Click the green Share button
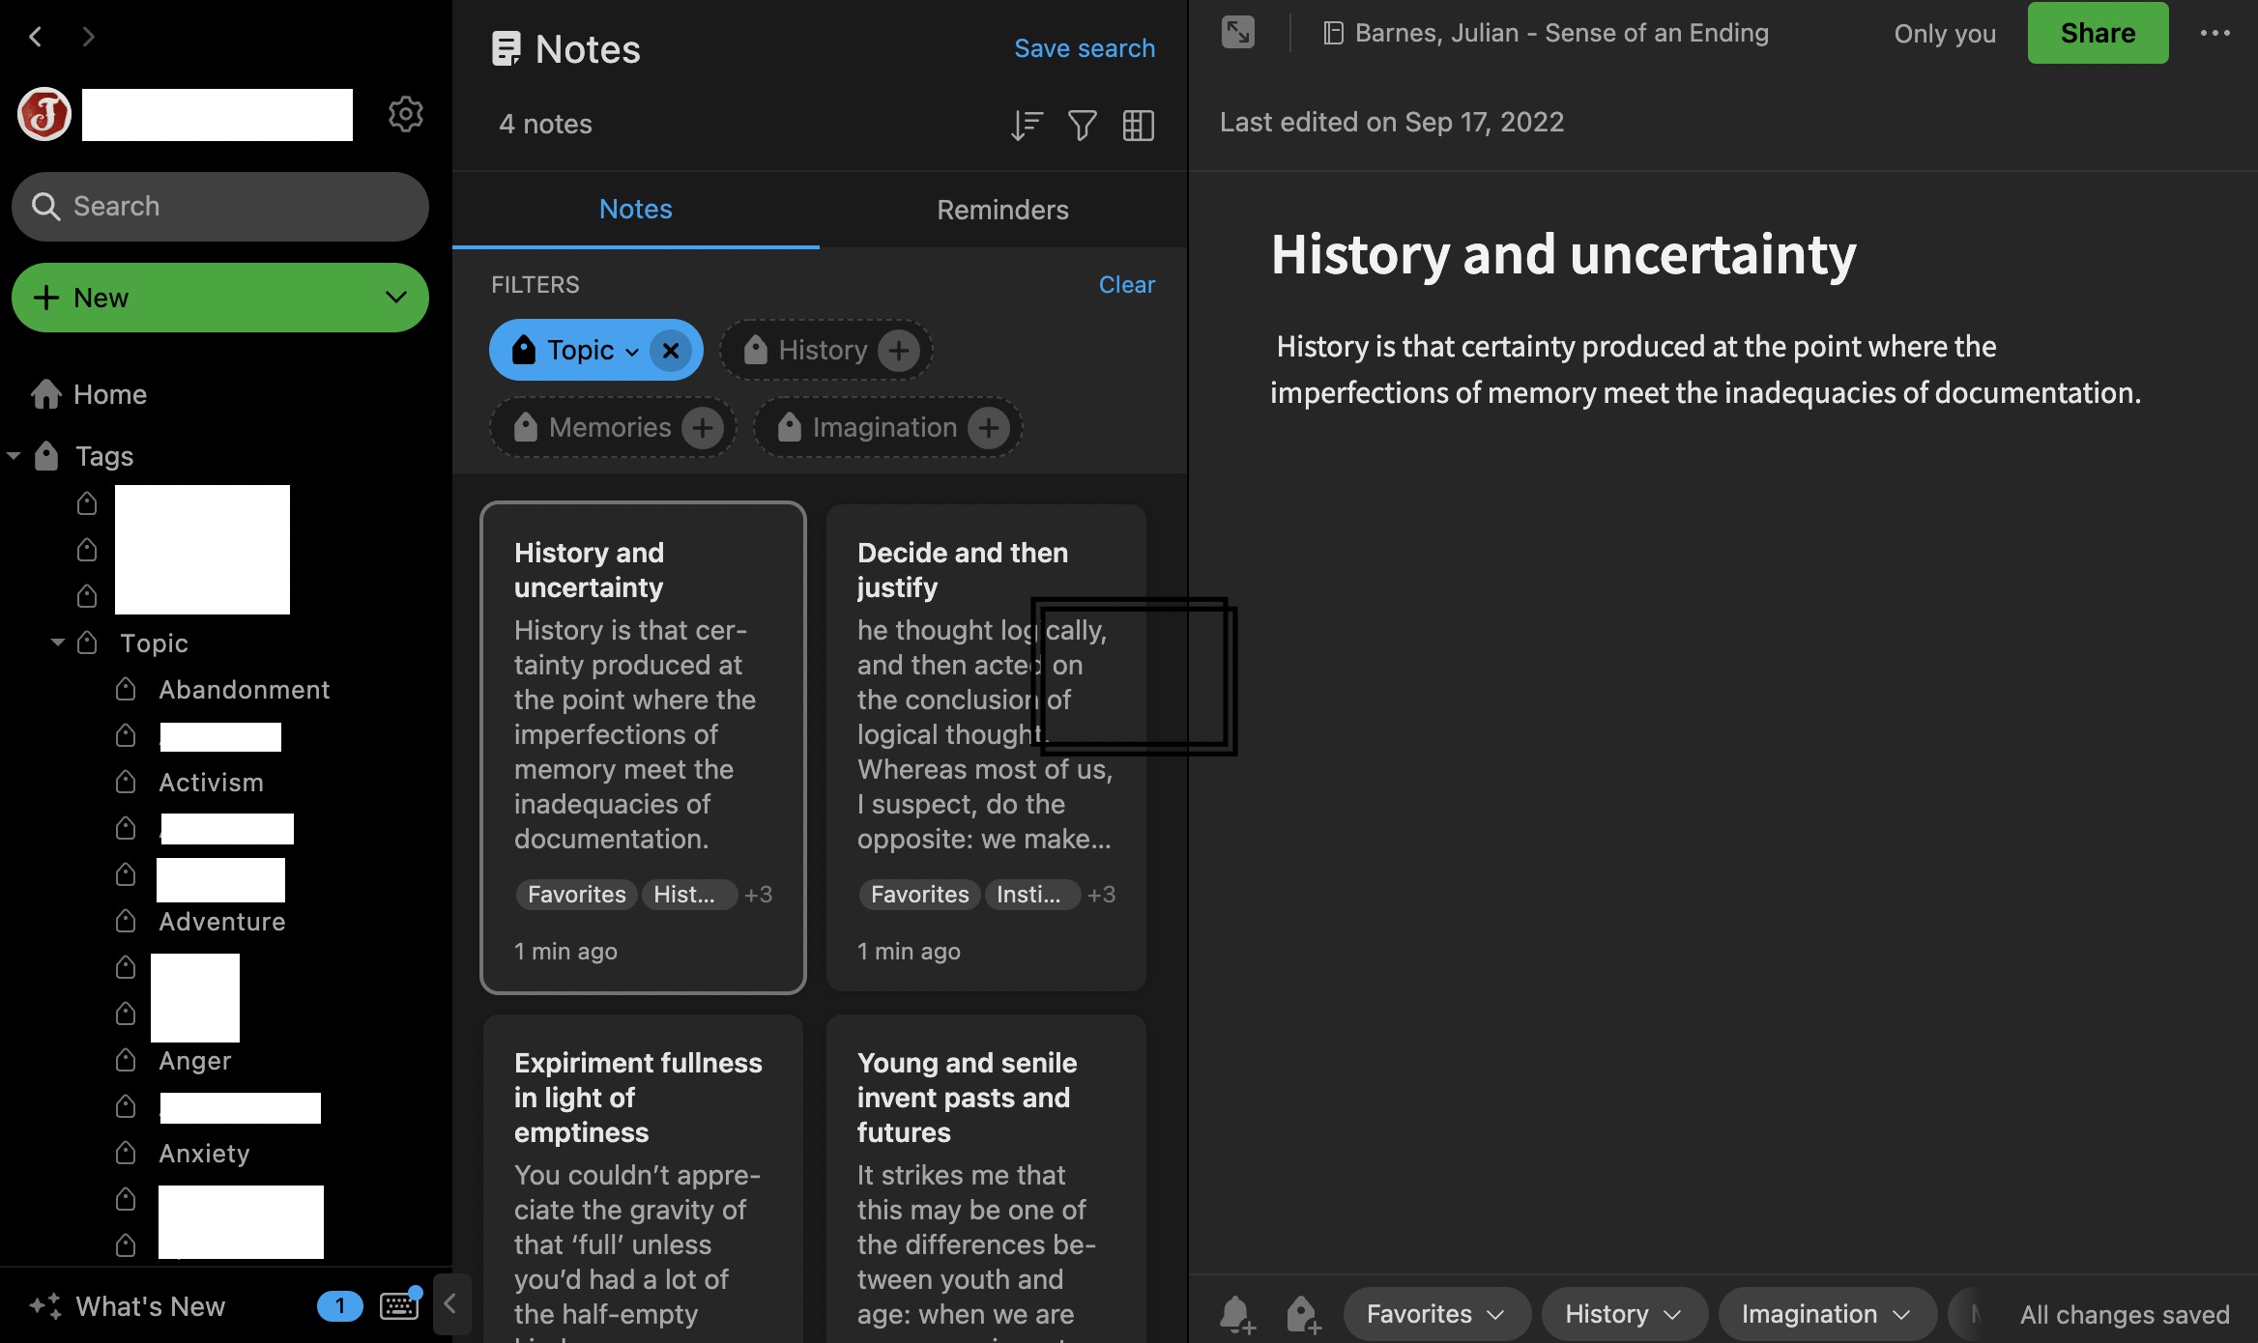This screenshot has width=2258, height=1343. click(x=2098, y=33)
